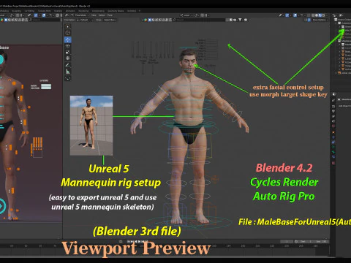Open the Global transform orientation dropdown
The image size is (351, 263).
point(186,15)
